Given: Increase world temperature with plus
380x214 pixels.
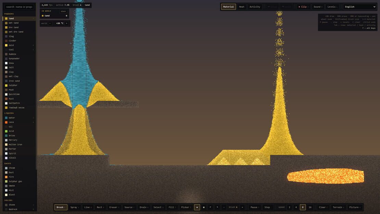Looking at the screenshot, I should 67,23.
